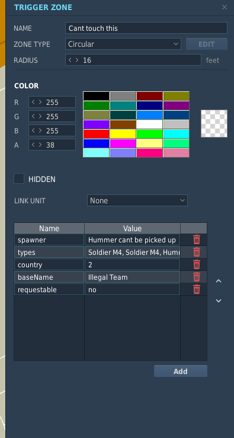
Task: Decrease the R color value
Action: (x=33, y=102)
